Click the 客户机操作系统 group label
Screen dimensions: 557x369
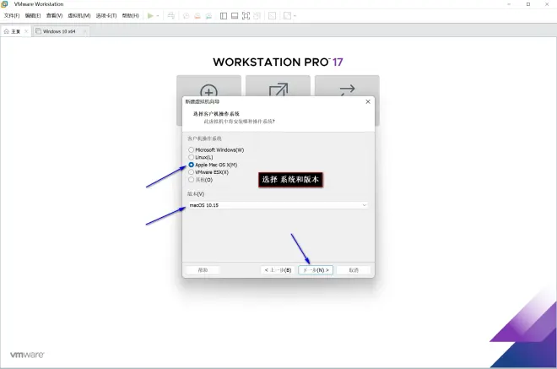coord(204,138)
